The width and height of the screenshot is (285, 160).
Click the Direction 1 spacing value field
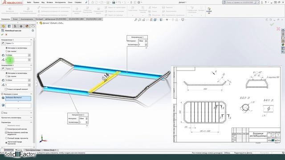click(17, 55)
